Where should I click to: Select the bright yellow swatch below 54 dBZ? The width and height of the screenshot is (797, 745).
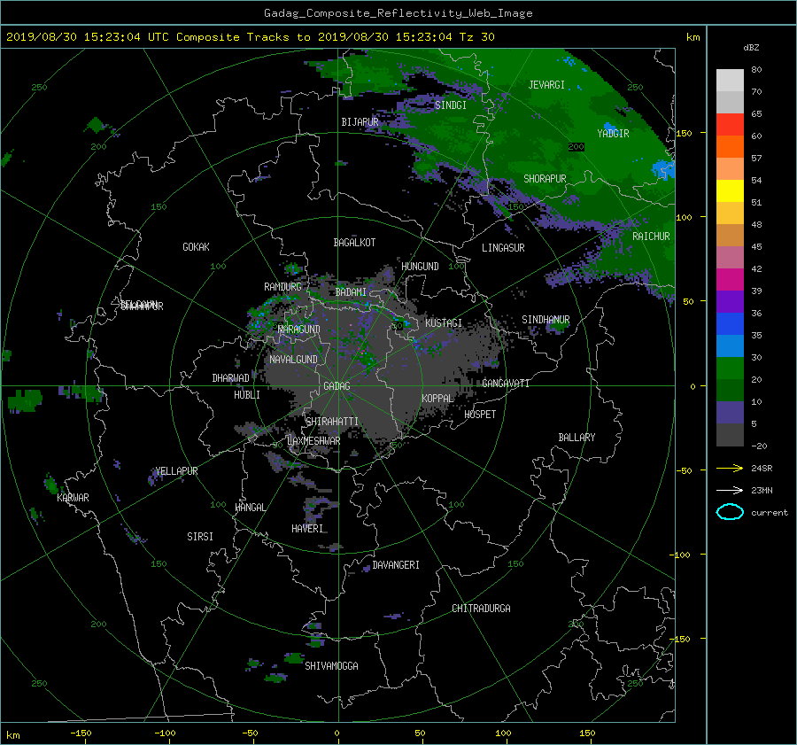tap(730, 190)
